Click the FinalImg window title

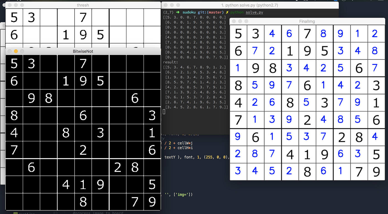point(307,21)
